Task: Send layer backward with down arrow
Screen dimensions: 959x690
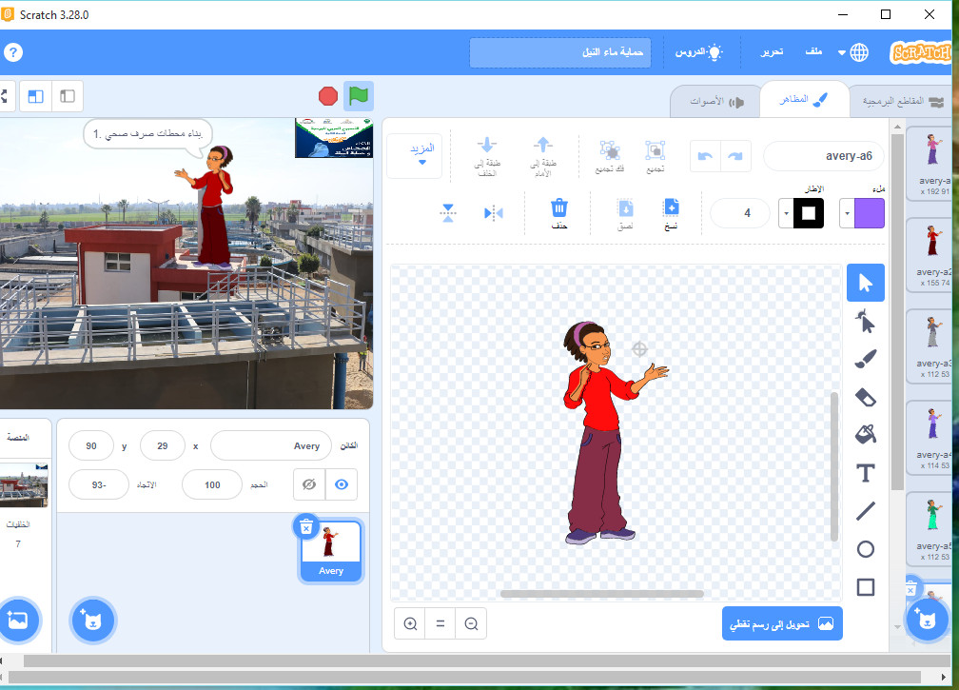Action: point(487,156)
